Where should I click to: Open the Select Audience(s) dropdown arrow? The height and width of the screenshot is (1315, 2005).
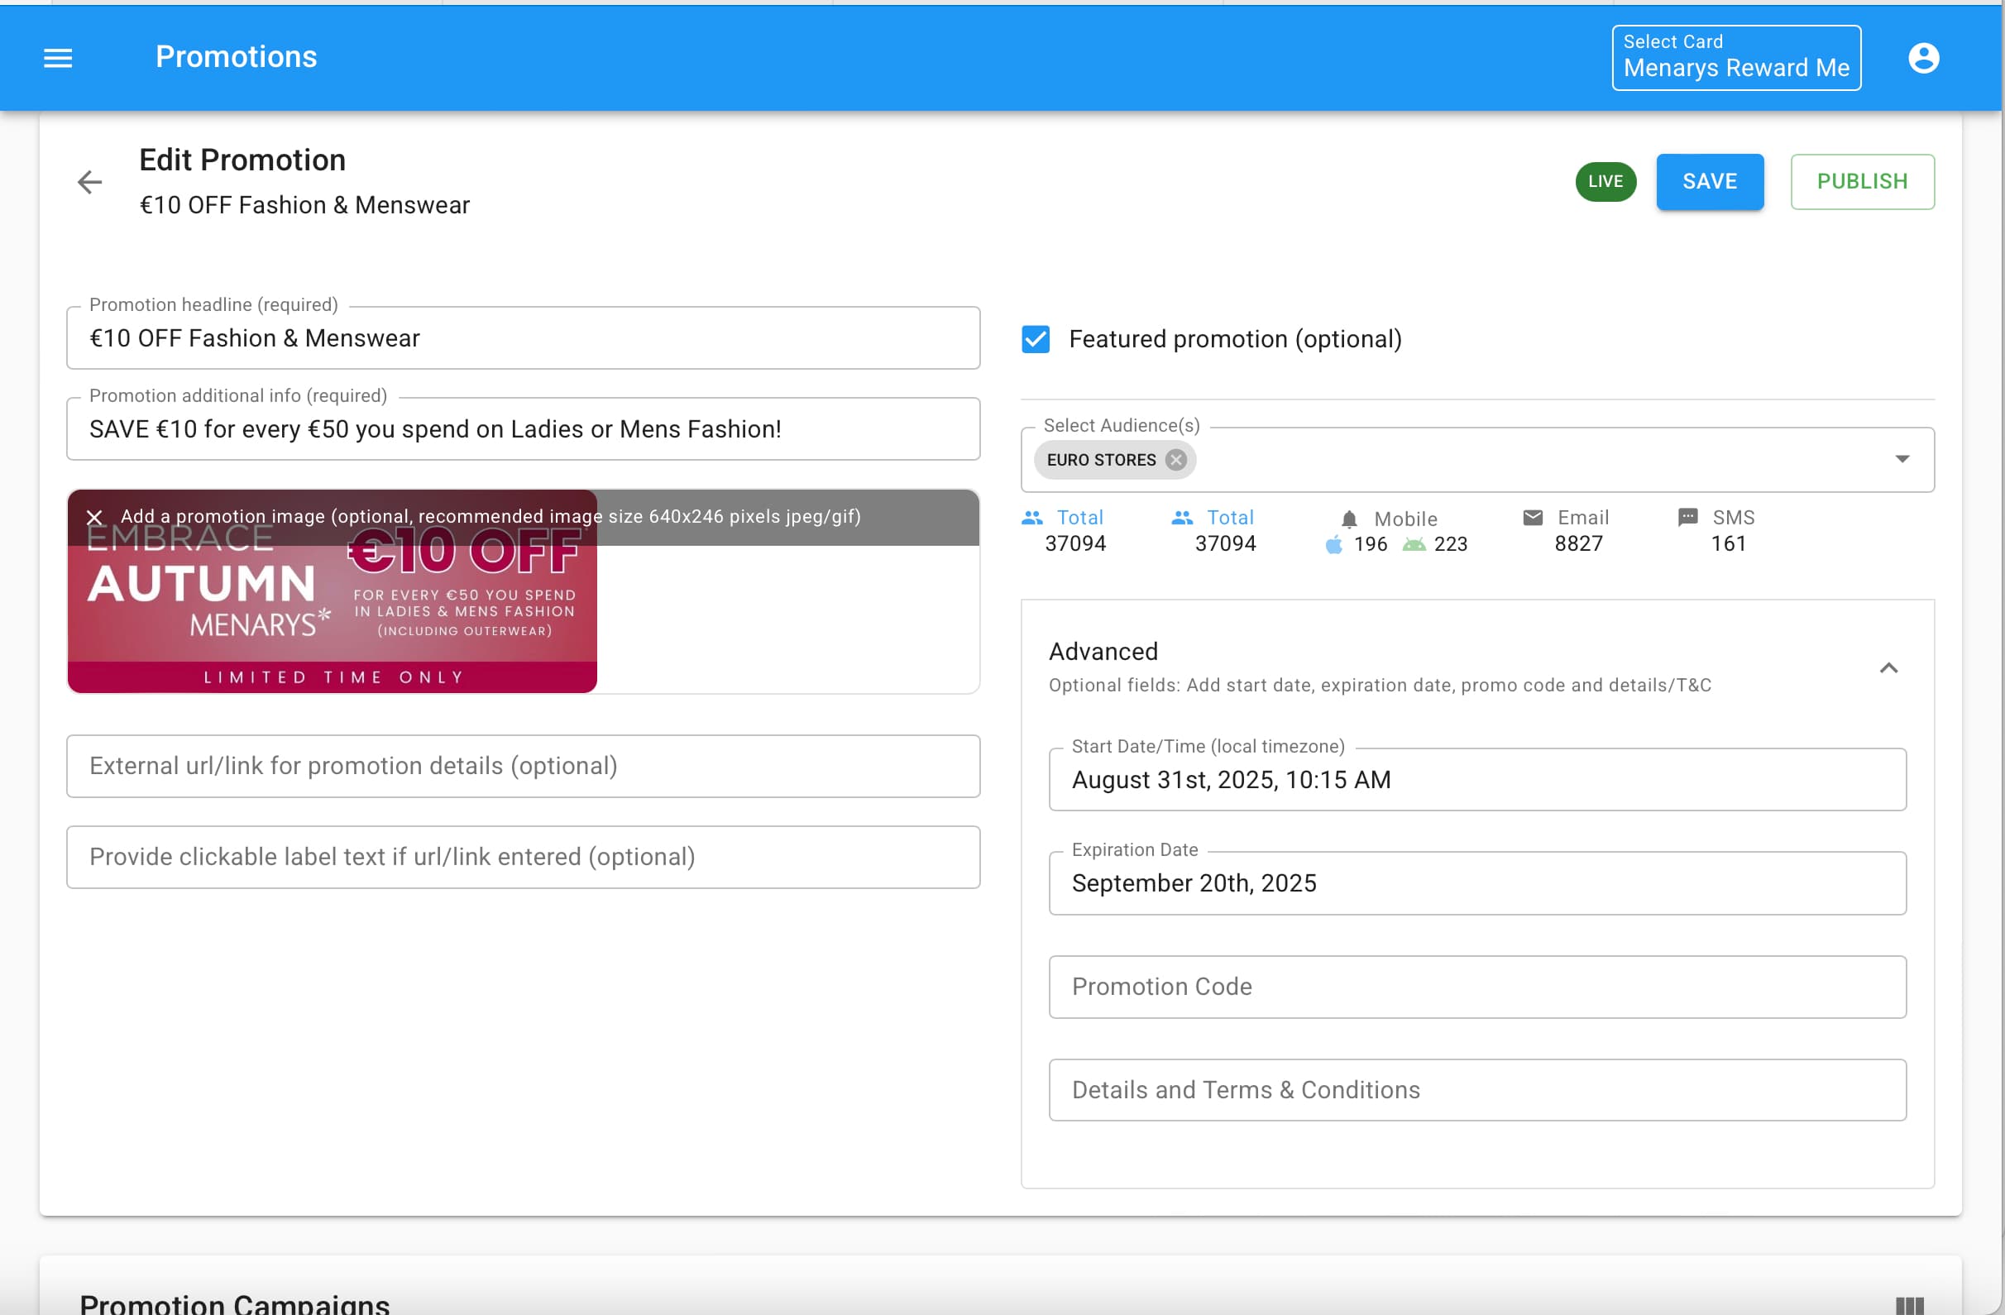coord(1902,459)
